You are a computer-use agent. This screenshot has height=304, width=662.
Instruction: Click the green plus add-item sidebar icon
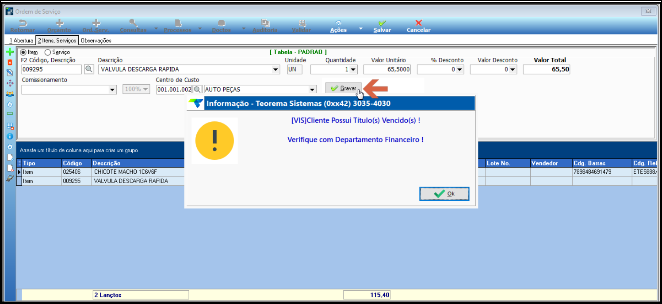click(x=10, y=52)
